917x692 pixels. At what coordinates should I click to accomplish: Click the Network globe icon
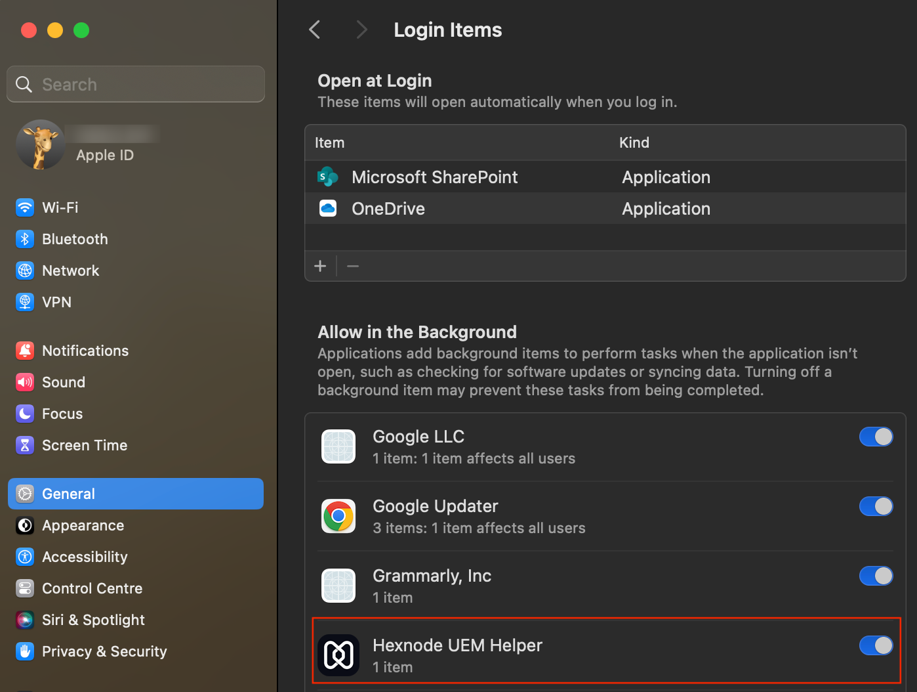(25, 270)
